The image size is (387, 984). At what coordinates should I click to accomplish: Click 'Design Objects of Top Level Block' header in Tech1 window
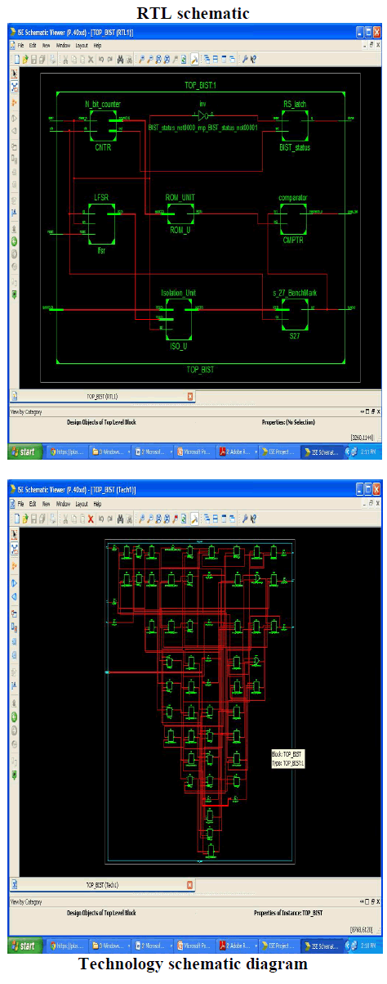pos(101,912)
